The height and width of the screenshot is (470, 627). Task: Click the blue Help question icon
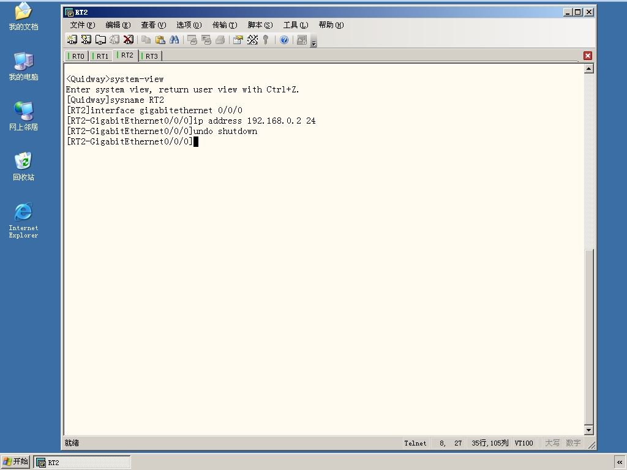pyautogui.click(x=284, y=40)
